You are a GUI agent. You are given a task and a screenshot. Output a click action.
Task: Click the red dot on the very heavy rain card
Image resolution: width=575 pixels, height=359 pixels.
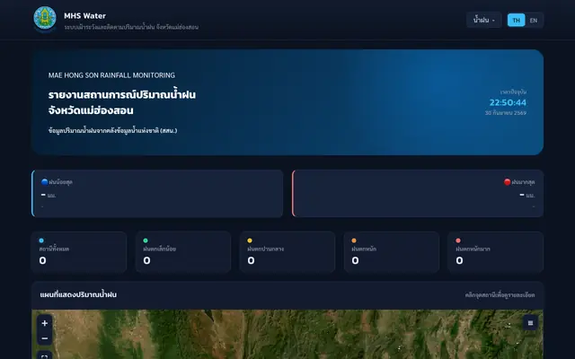[x=458, y=241]
